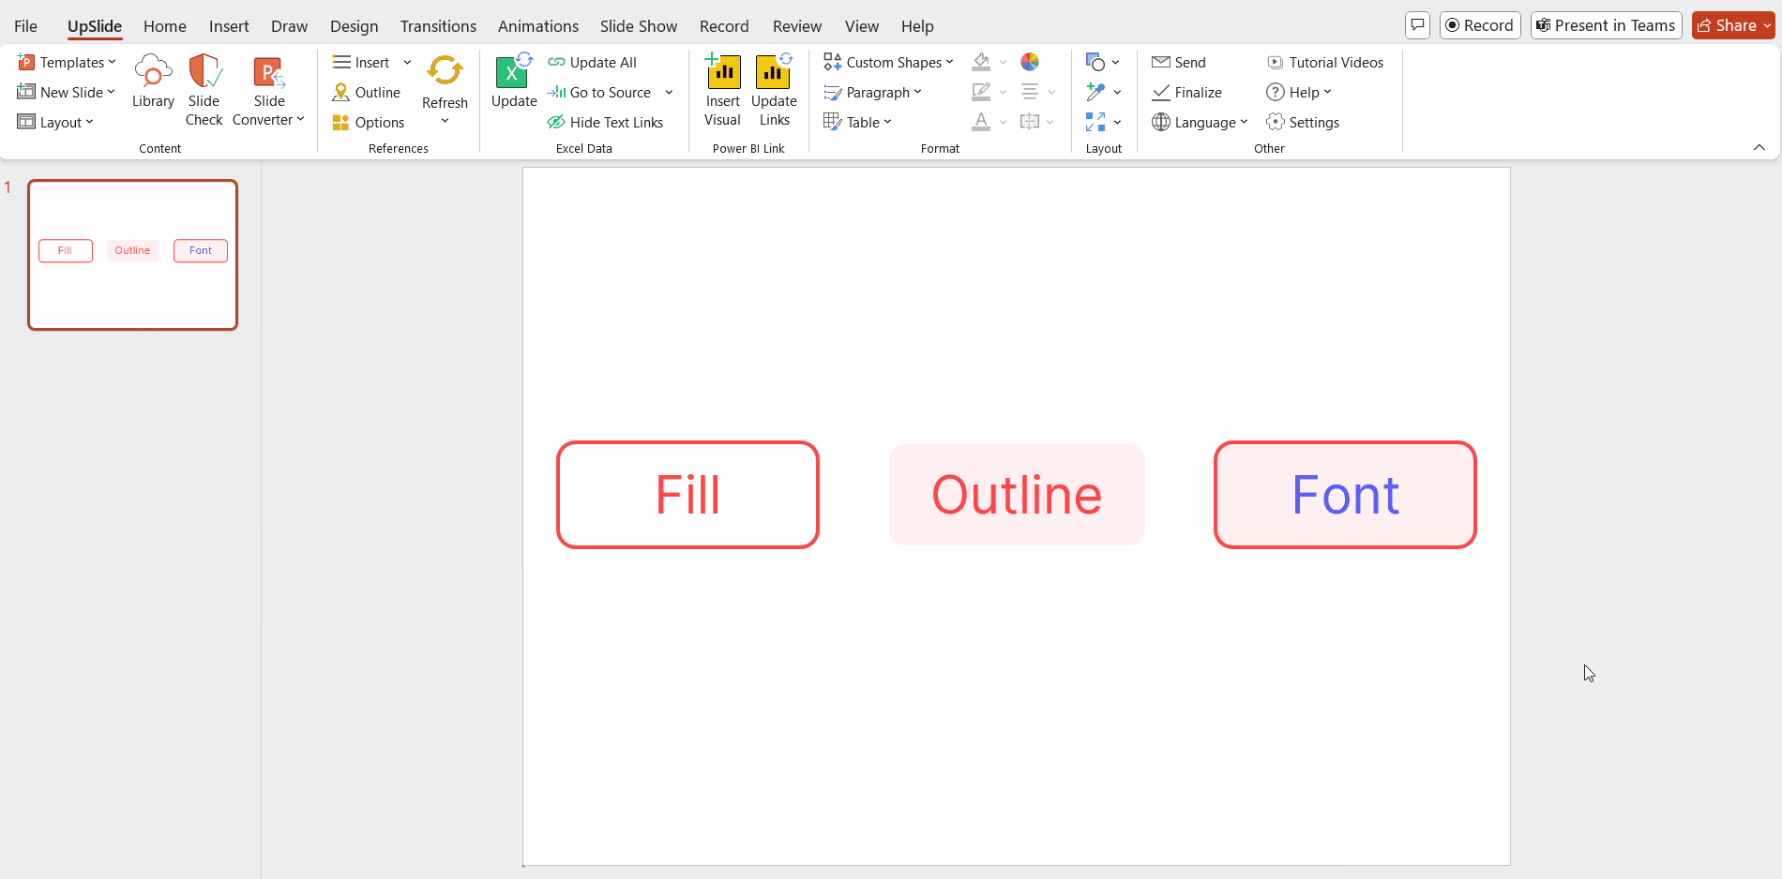Click Update All Excel links
The height and width of the screenshot is (879, 1782).
click(592, 62)
